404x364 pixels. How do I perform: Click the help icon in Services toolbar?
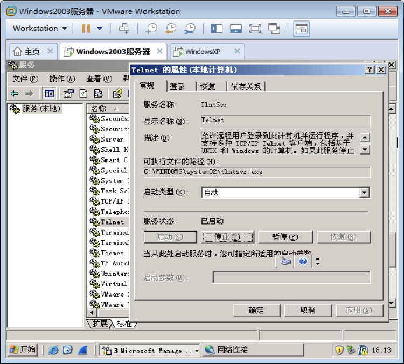pos(117,94)
